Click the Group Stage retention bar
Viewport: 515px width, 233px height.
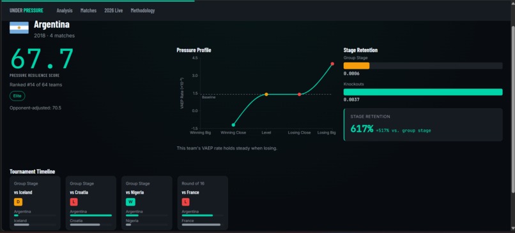tap(423, 66)
